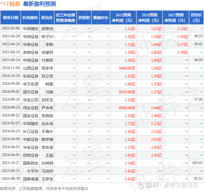Click the 目标价 column header

click(x=196, y=18)
